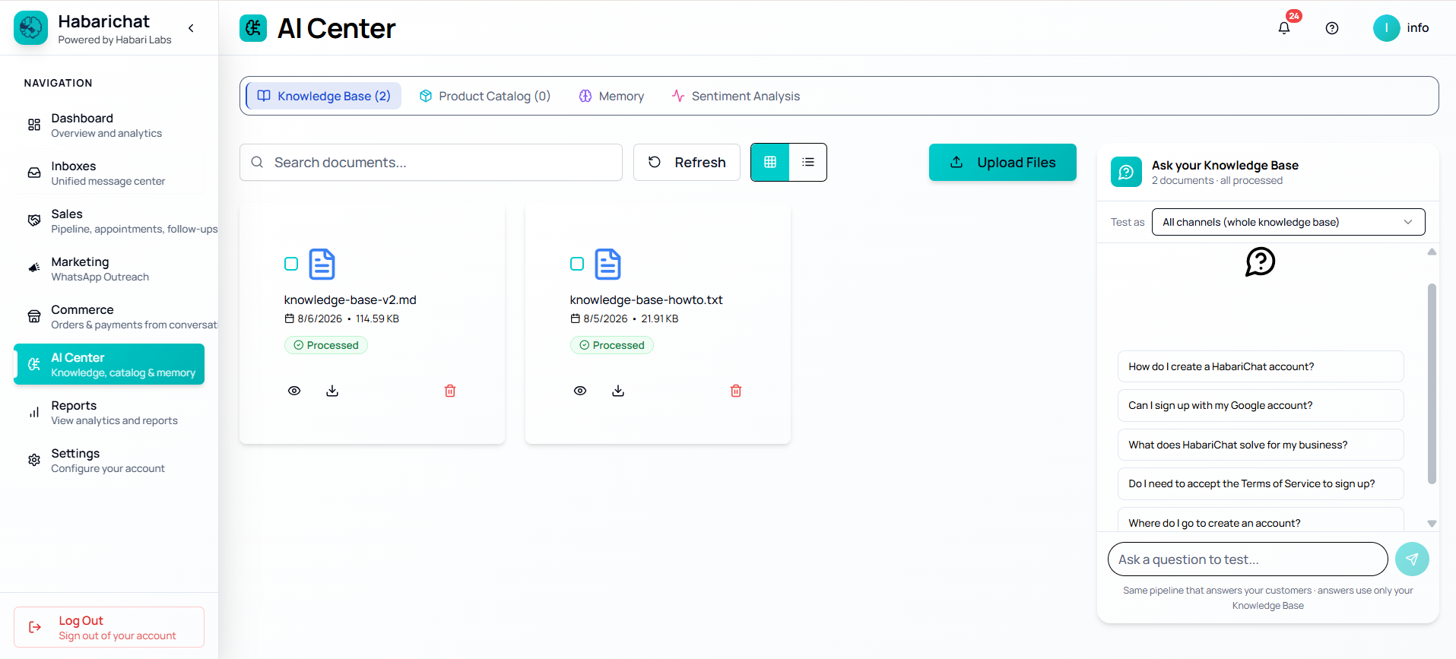
Task: Focus the 'Ask a question to test' input
Action: point(1248,559)
